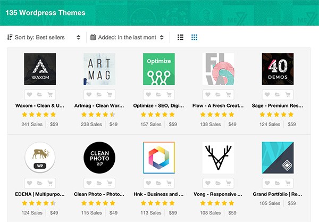The width and height of the screenshot is (319, 222).
Task: Favorite the Waxom theme with heart icon
Action: (x=29, y=95)
